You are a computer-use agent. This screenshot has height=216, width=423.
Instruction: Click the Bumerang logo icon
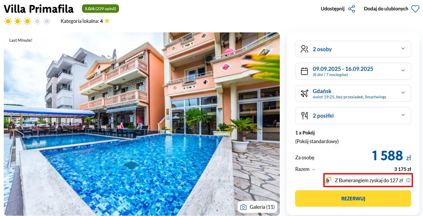(328, 180)
